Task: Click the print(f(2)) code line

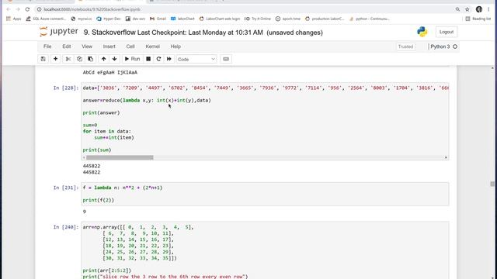Action: point(99,200)
